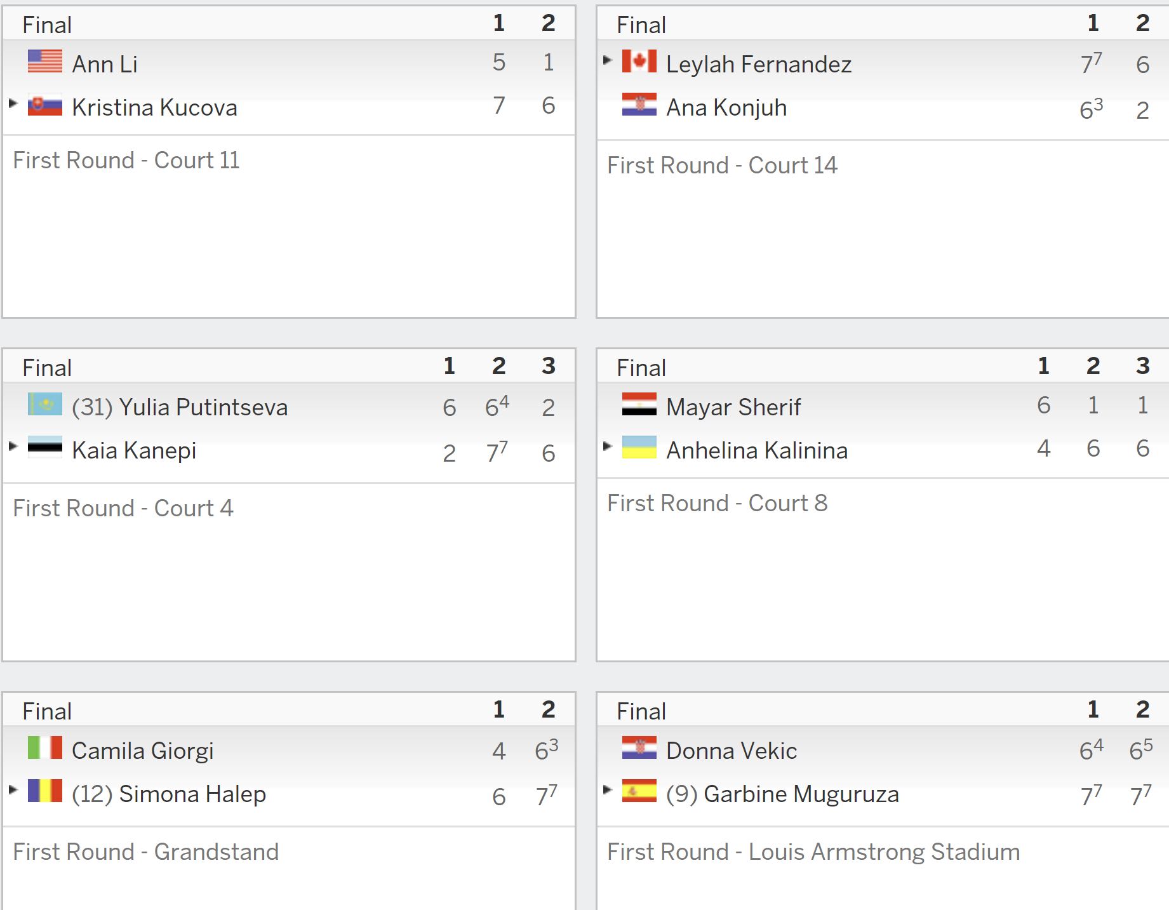Click First Round - Grandstand label
The width and height of the screenshot is (1169, 910).
tap(145, 852)
